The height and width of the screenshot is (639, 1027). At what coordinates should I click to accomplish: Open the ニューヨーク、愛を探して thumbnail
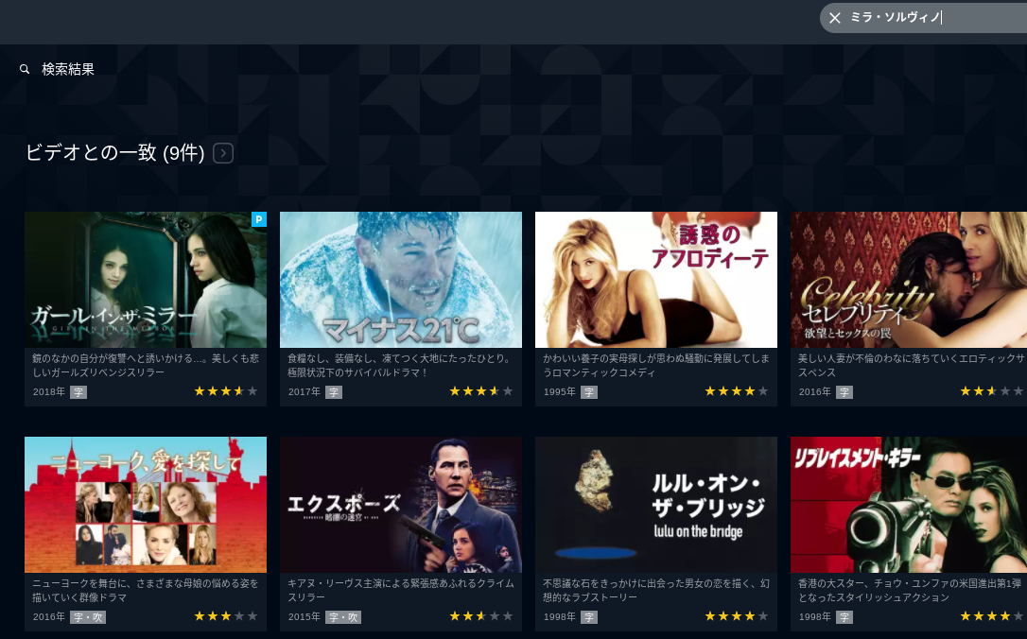click(146, 505)
